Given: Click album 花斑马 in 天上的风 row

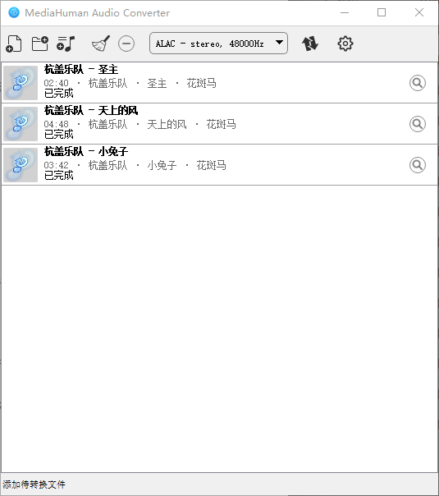Looking at the screenshot, I should [222, 124].
